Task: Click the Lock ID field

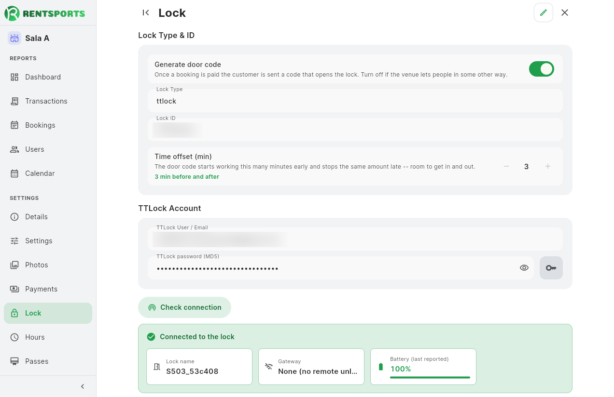Action: click(x=355, y=130)
